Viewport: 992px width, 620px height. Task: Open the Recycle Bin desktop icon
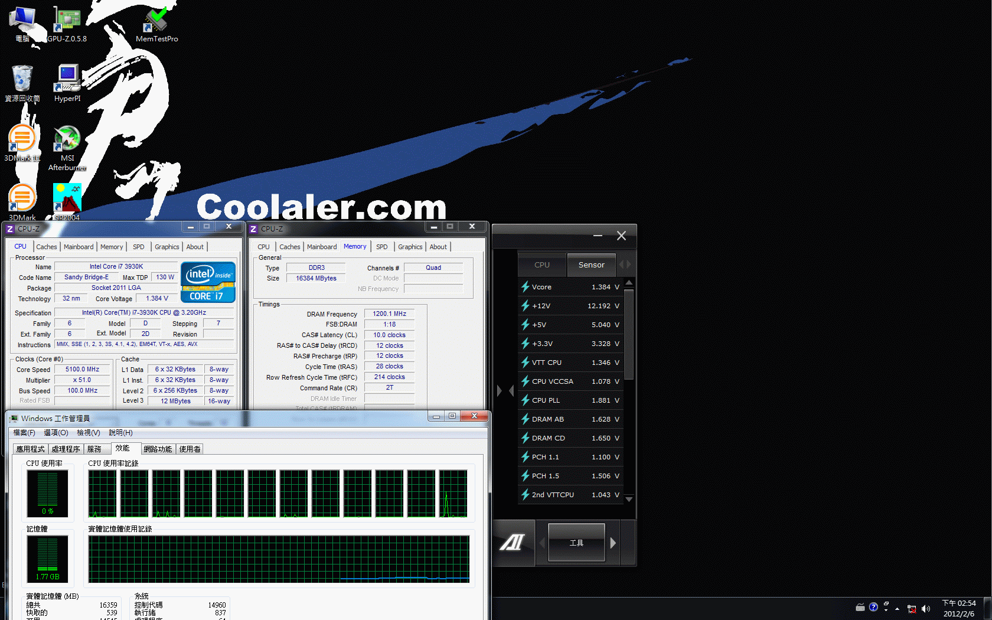click(x=22, y=84)
